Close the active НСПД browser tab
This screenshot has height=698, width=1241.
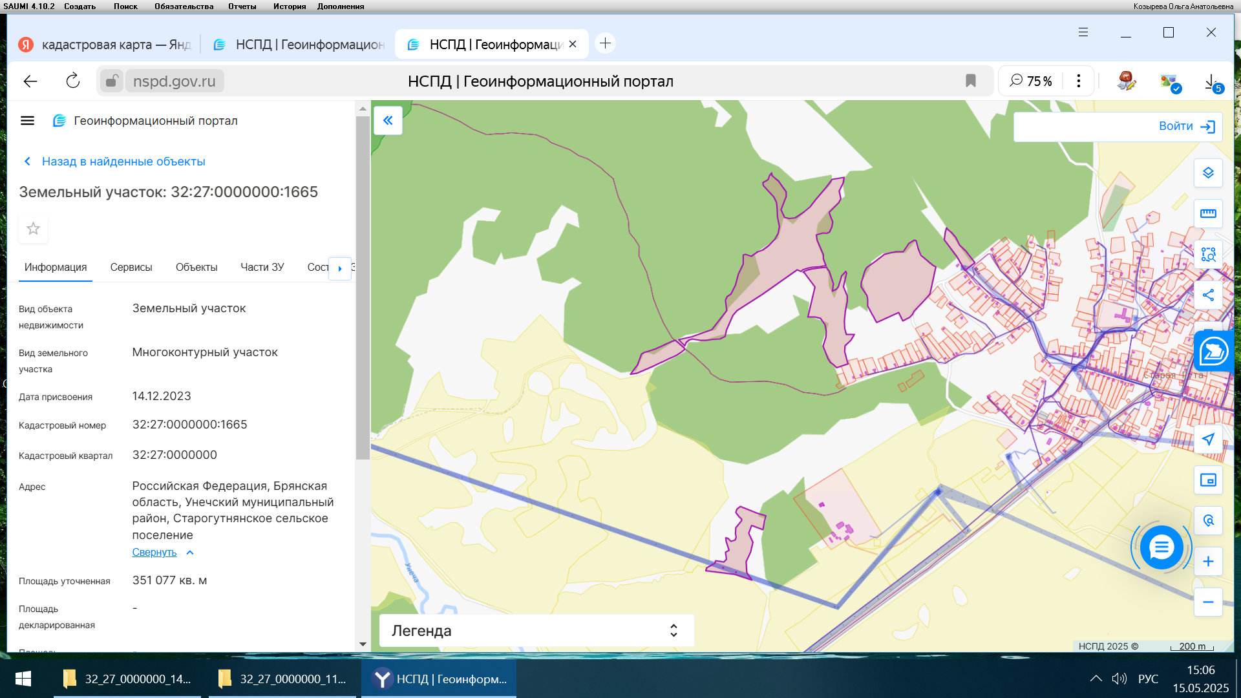coord(573,44)
